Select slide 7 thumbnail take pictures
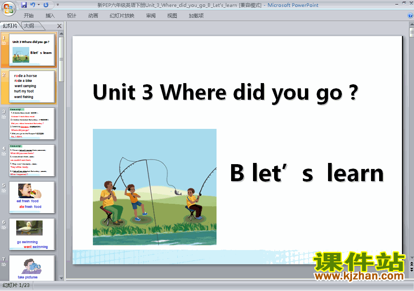The height and width of the screenshot is (291, 414). 32,268
